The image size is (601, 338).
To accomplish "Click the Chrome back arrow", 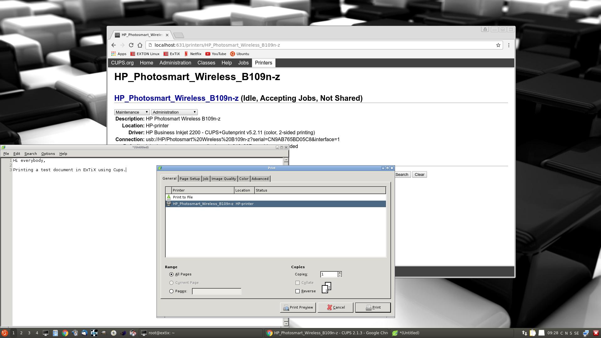I will (x=114, y=45).
